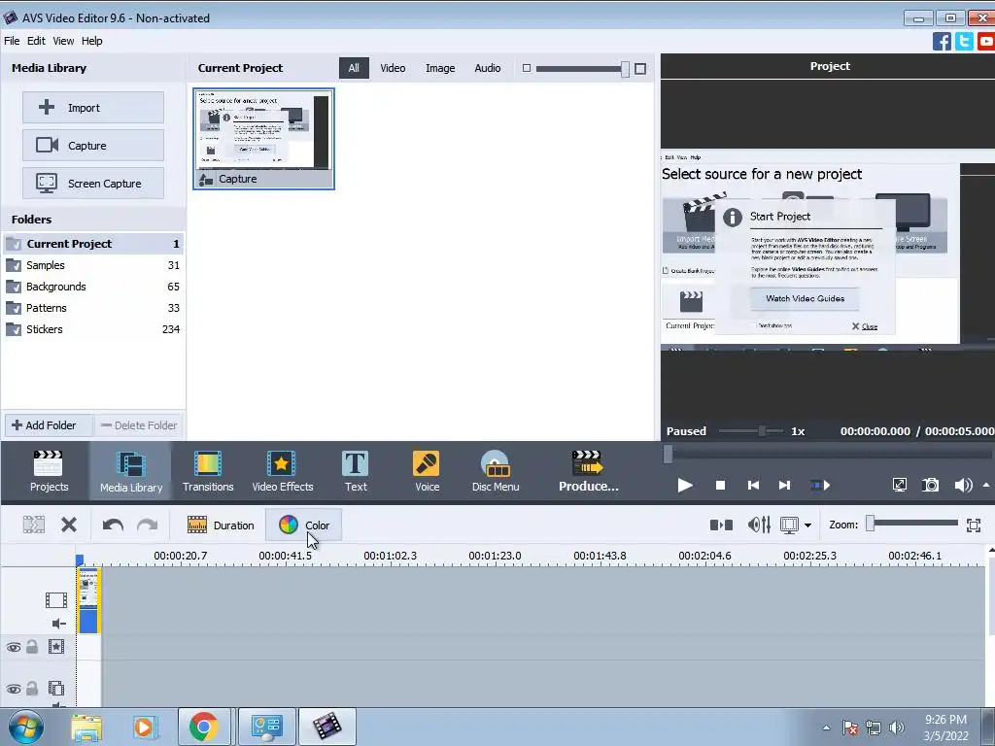The height and width of the screenshot is (746, 995).
Task: Open the Help menu
Action: pyautogui.click(x=91, y=41)
